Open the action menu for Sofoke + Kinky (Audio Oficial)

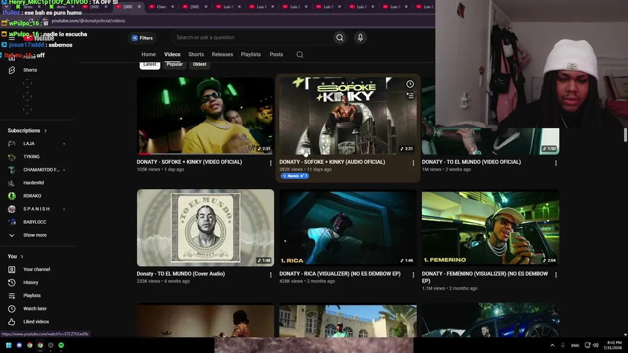(413, 163)
